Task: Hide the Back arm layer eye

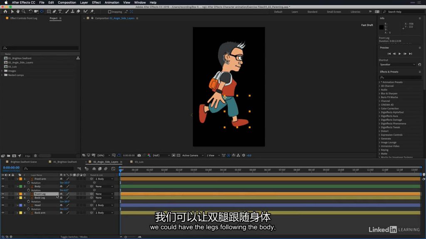Action: (x=3, y=213)
